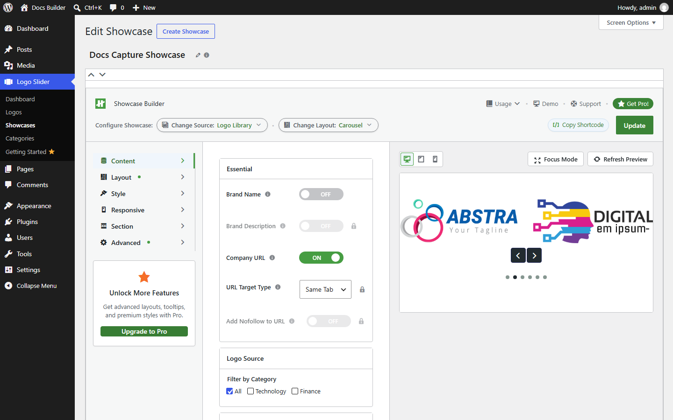Toggle Add Nofollow to URL switch
The width and height of the screenshot is (673, 420).
(329, 321)
